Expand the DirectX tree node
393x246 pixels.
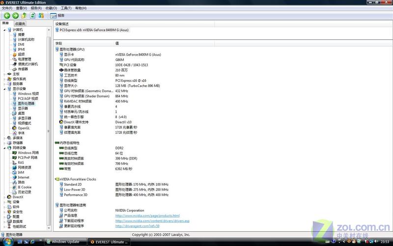point(4,197)
